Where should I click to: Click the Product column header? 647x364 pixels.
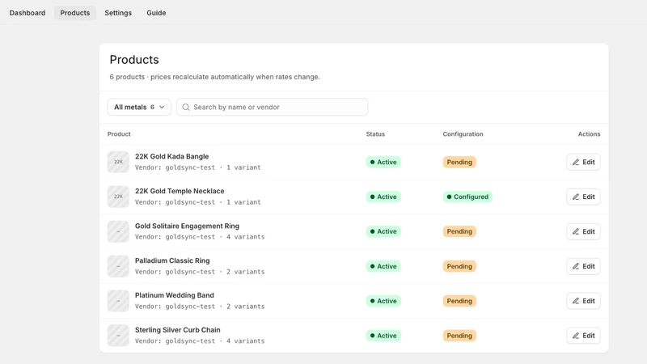[119, 134]
